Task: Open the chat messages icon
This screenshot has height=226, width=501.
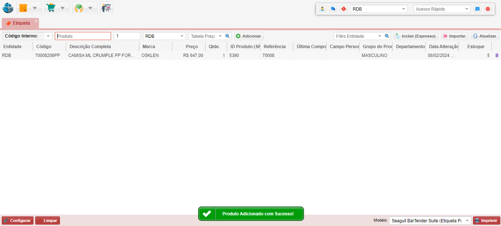Action: click(x=333, y=9)
